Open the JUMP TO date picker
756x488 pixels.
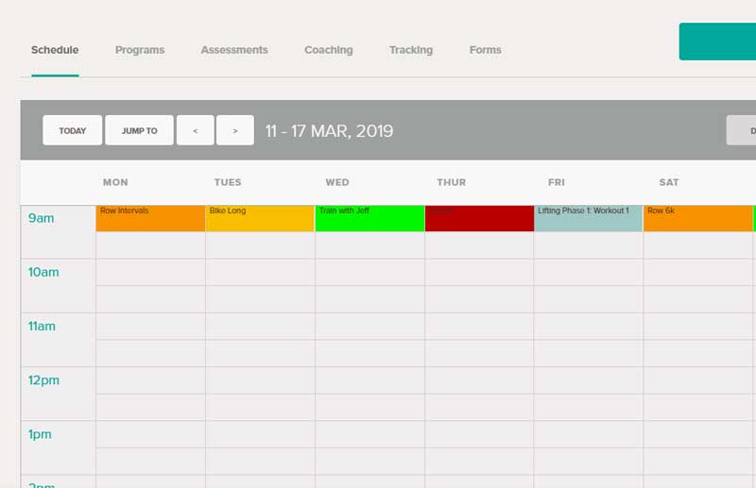pyautogui.click(x=139, y=130)
